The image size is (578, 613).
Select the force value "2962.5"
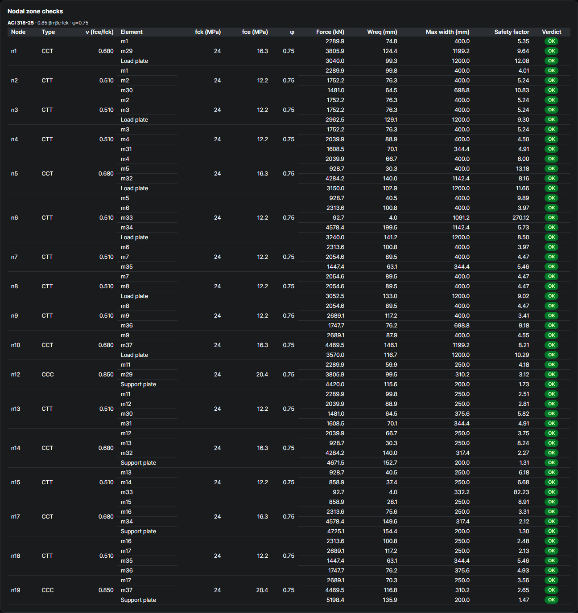click(x=335, y=120)
